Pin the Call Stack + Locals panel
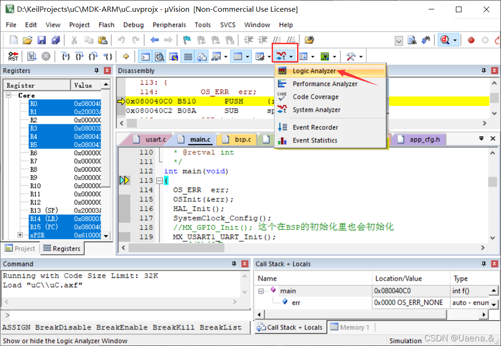Image resolution: width=501 pixels, height=346 pixels. coord(484,264)
